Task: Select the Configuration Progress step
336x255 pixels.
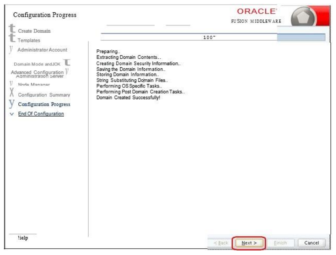Action: point(44,104)
